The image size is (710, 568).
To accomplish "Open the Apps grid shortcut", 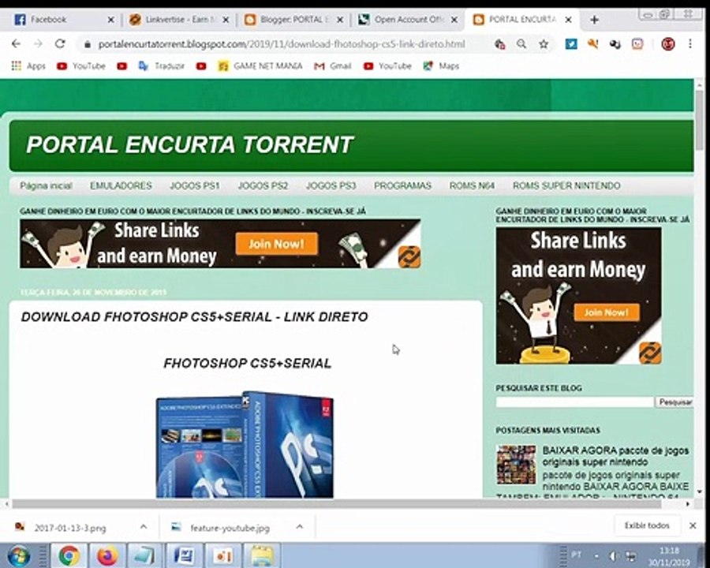I will click(28, 66).
